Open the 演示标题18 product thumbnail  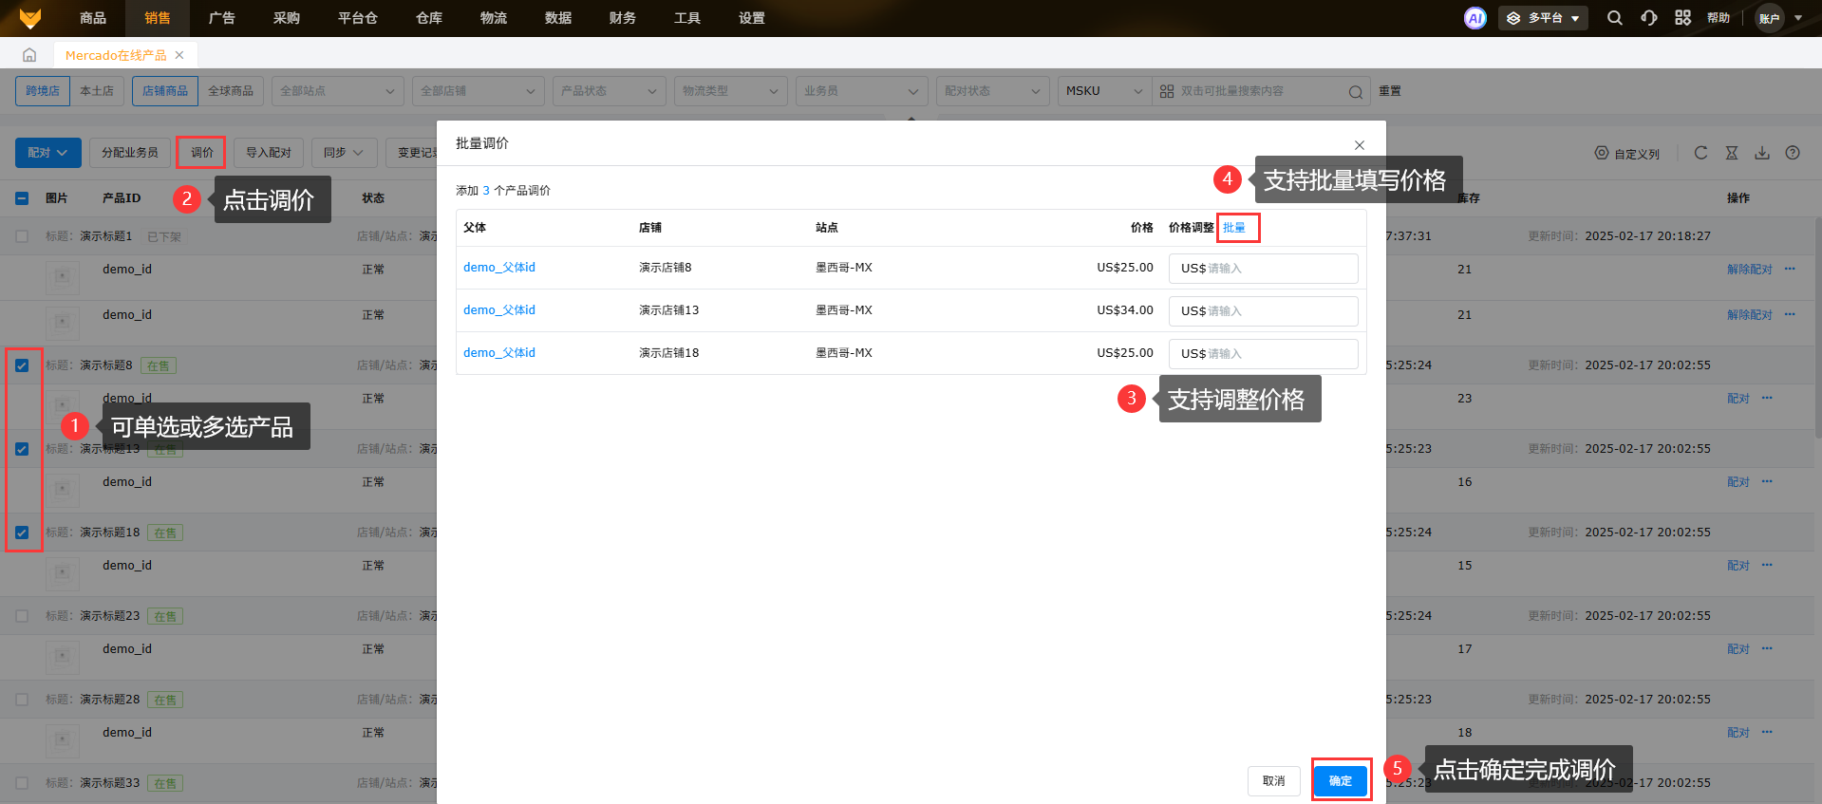pyautogui.click(x=62, y=572)
